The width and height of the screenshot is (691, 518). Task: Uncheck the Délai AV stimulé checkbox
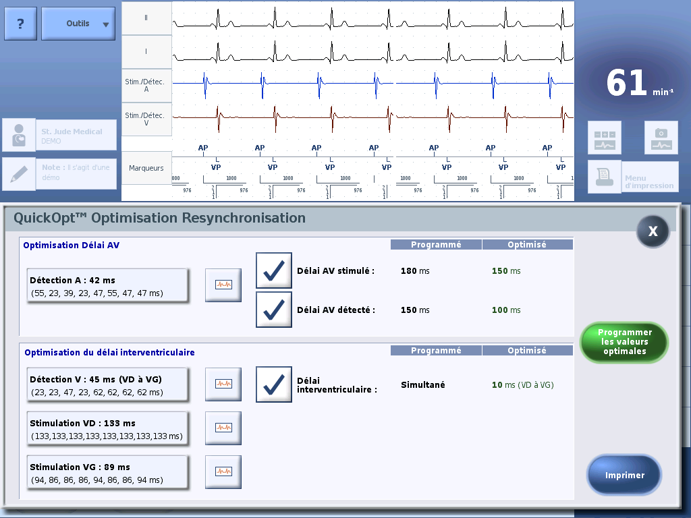[274, 270]
